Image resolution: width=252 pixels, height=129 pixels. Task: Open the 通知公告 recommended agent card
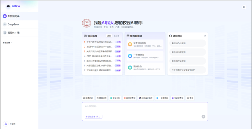tap(145, 67)
